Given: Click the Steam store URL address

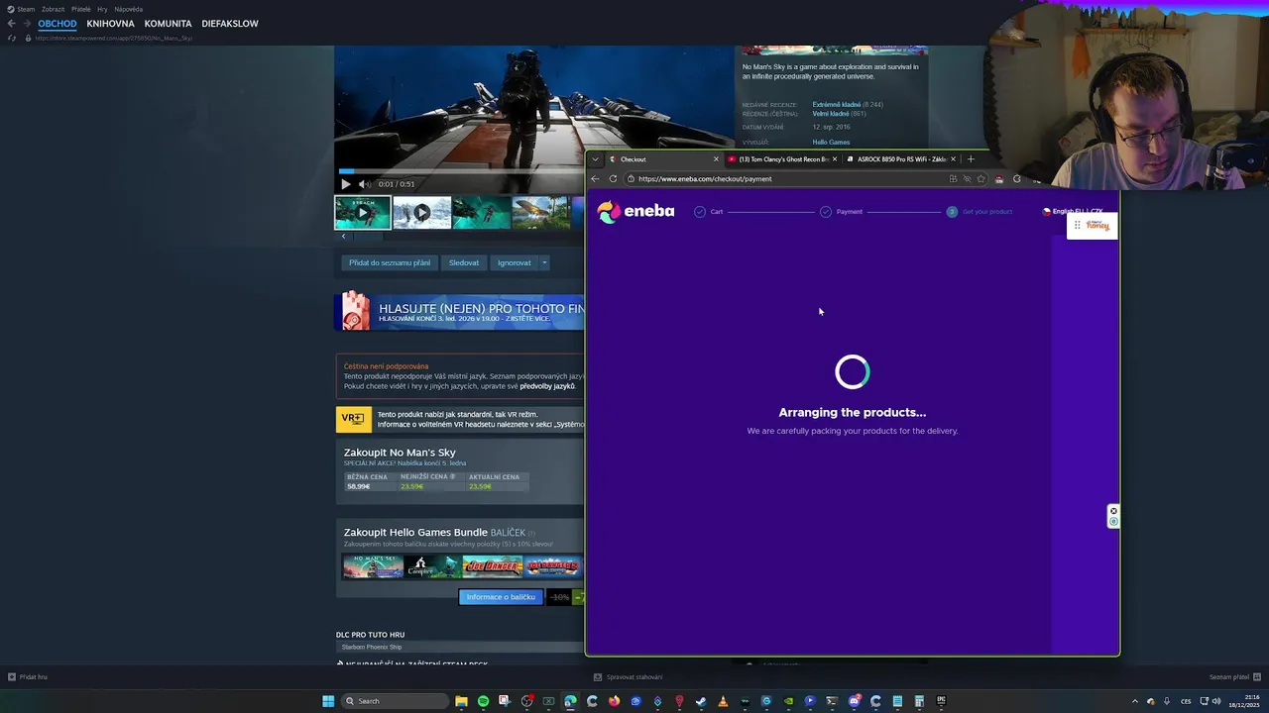Looking at the screenshot, I should (x=113, y=38).
